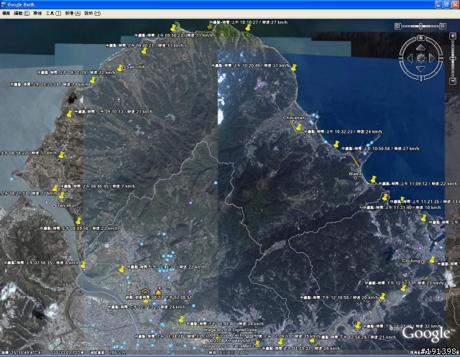460x357 pixels.
Task: Click the orange placemark beside the house icon
Action: click(158, 292)
